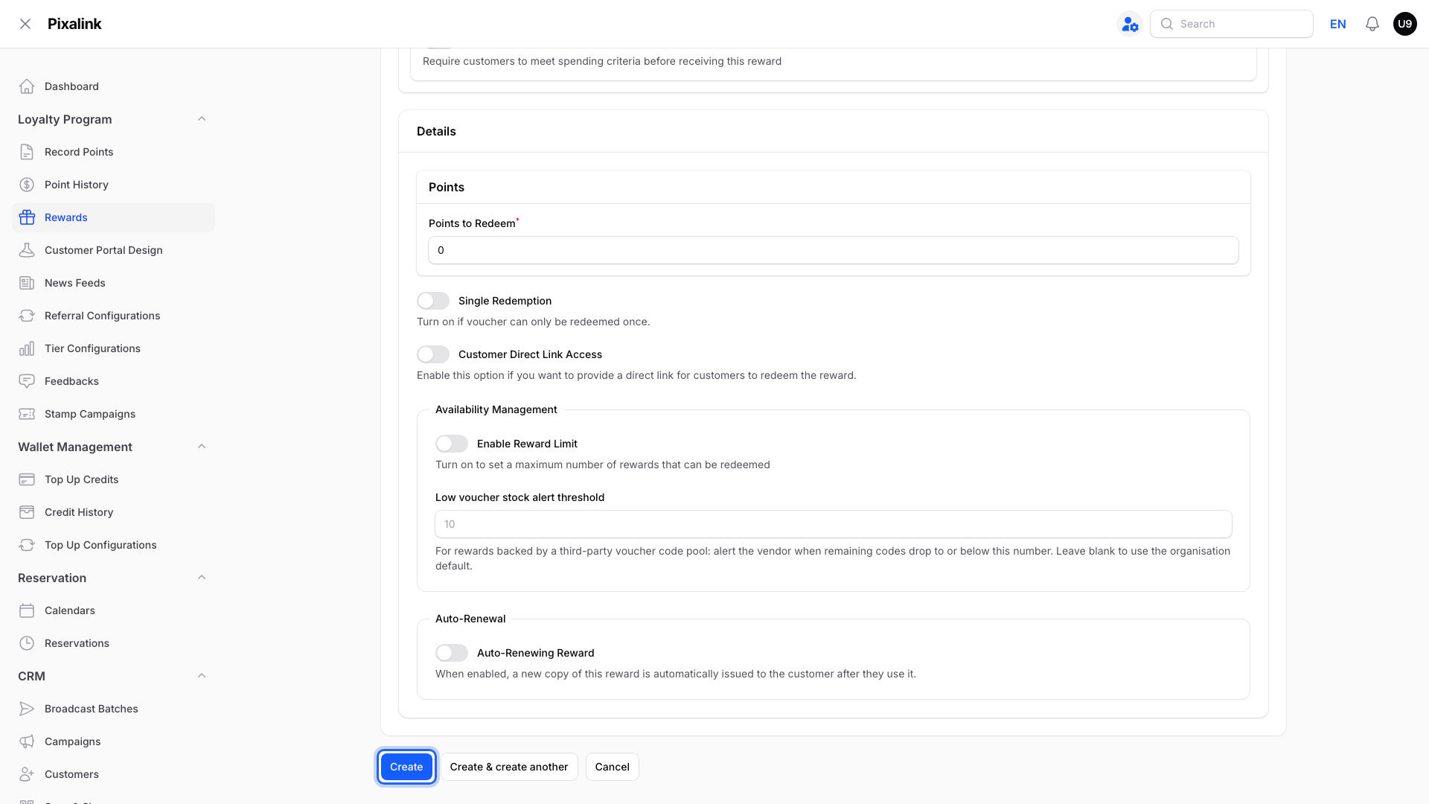Click the Campaigns megaphone icon

27,741
